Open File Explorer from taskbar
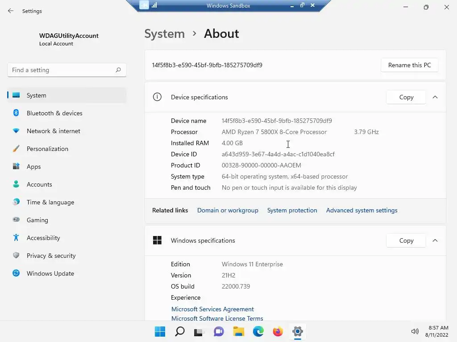 tap(238, 331)
